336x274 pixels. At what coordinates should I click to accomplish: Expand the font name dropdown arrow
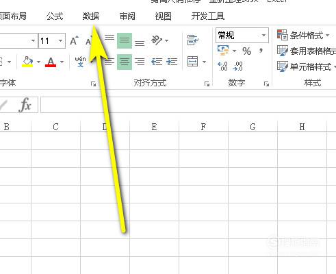pos(34,41)
